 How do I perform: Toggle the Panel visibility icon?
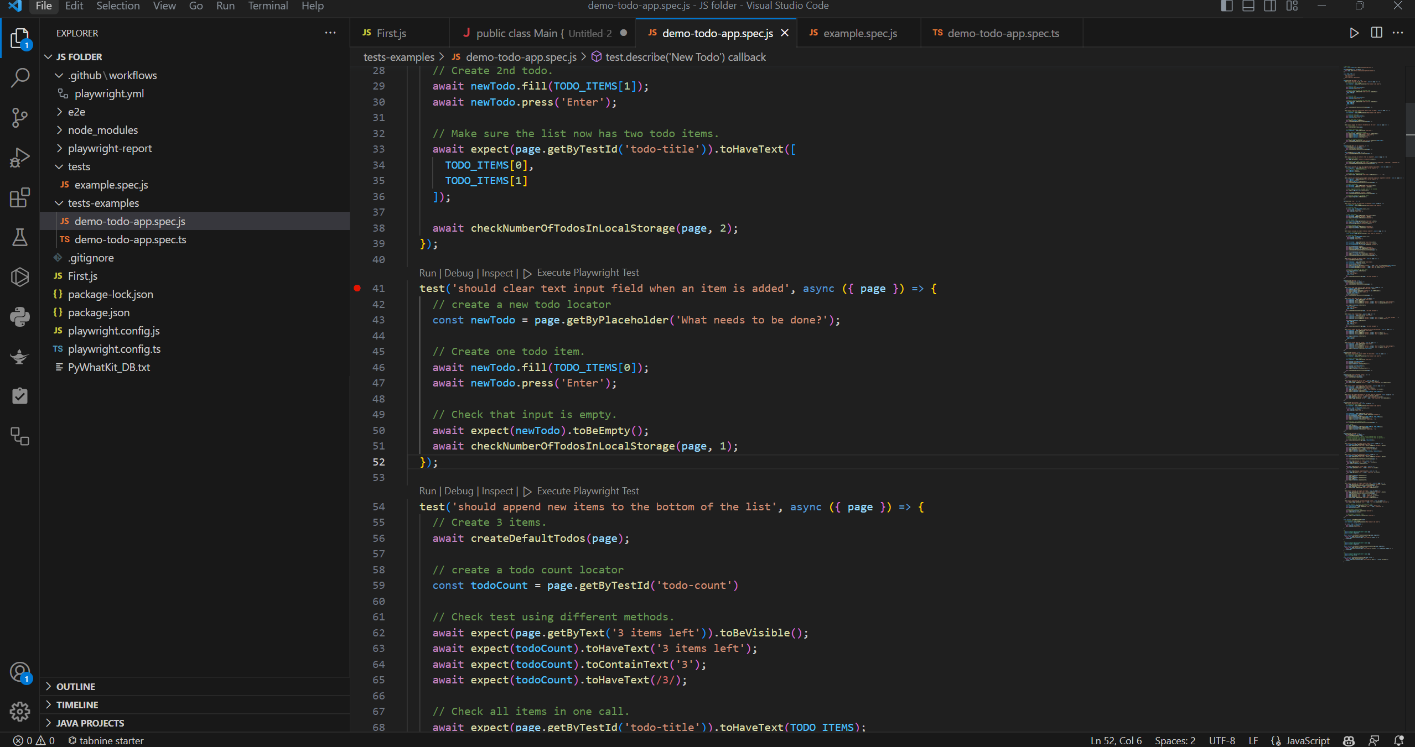tap(1248, 6)
